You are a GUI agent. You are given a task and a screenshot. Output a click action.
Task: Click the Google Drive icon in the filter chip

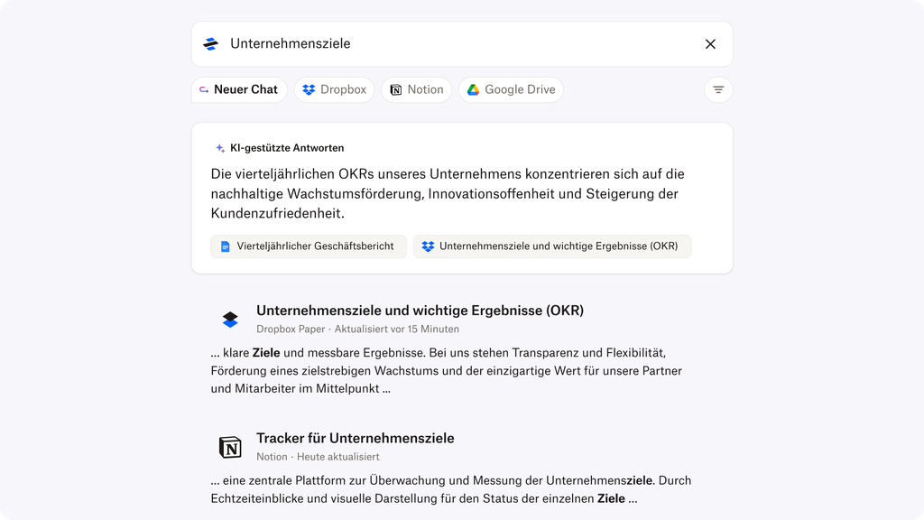point(471,89)
